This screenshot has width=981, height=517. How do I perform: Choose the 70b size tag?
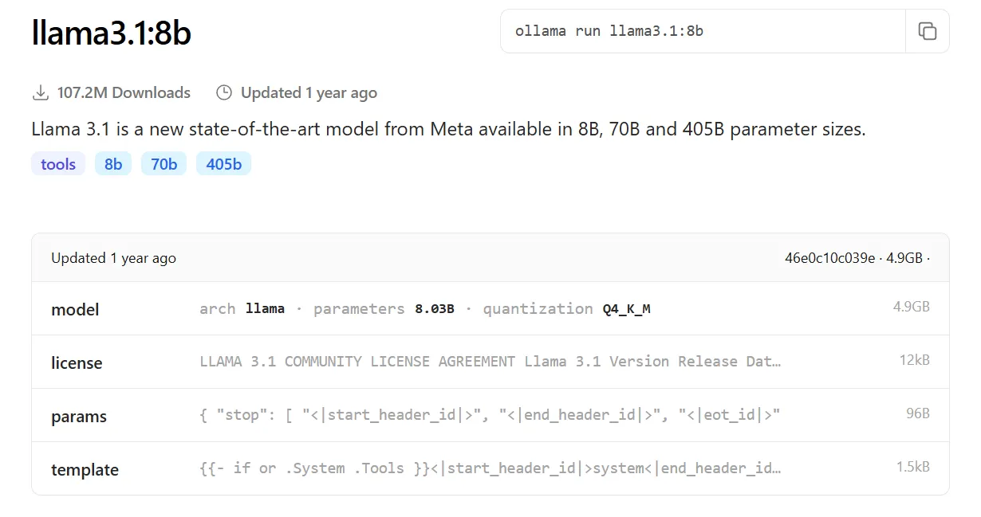(x=163, y=164)
